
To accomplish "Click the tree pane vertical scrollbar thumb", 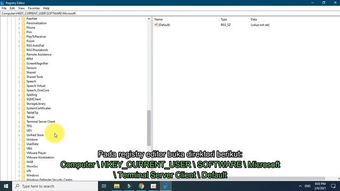I will click(x=149, y=128).
